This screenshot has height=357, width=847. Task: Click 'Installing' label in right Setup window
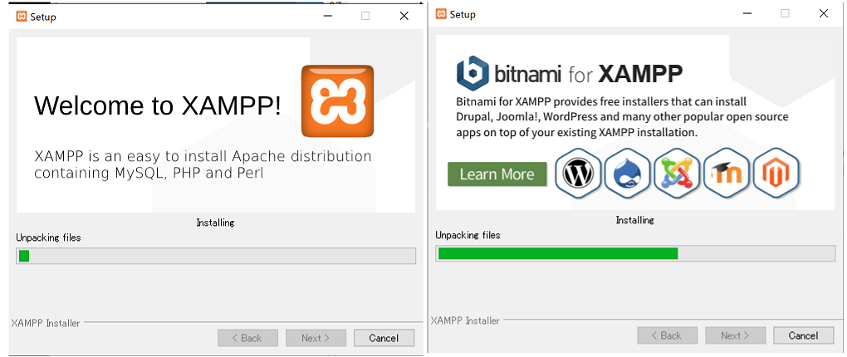(x=634, y=220)
